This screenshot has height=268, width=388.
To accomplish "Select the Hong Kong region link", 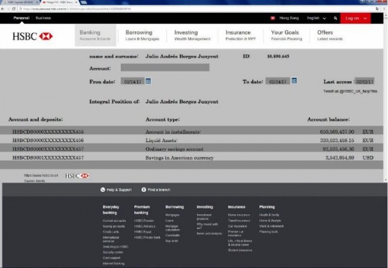I will tap(289, 18).
